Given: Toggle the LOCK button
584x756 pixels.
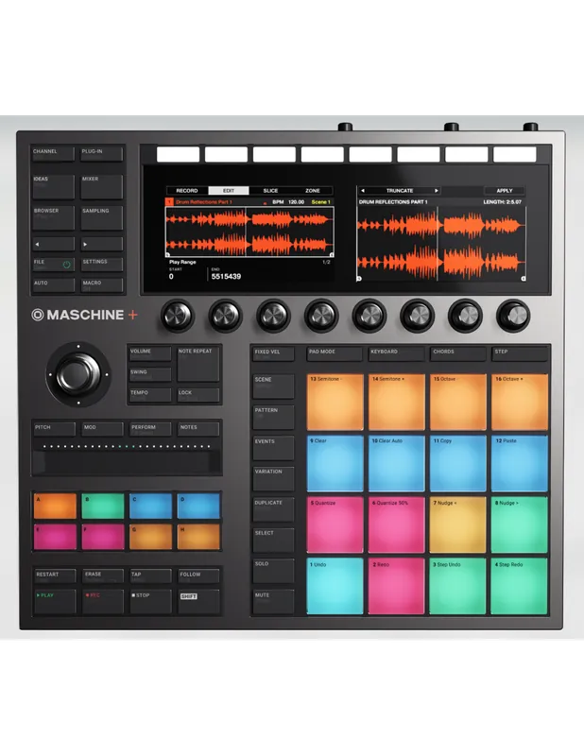Looking at the screenshot, I should click(198, 395).
